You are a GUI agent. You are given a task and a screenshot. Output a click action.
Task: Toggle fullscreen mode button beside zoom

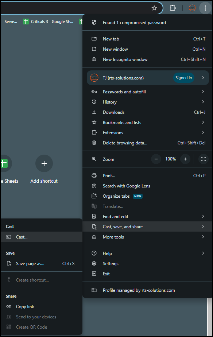coord(203,159)
